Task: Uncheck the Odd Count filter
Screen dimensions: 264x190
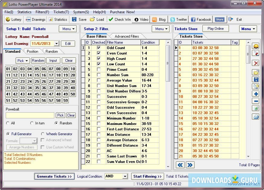Action: [x=98, y=48]
